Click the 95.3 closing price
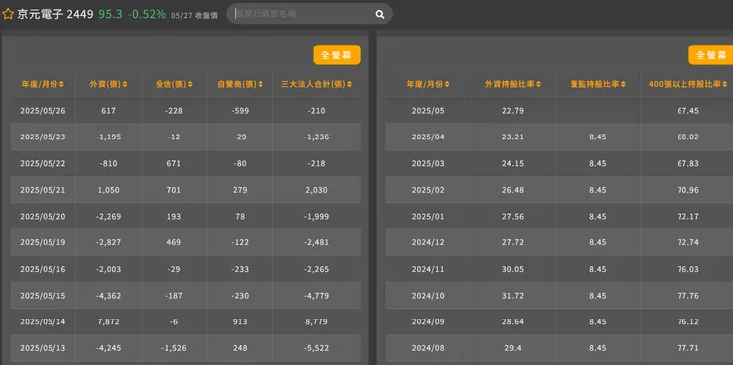 [x=110, y=14]
